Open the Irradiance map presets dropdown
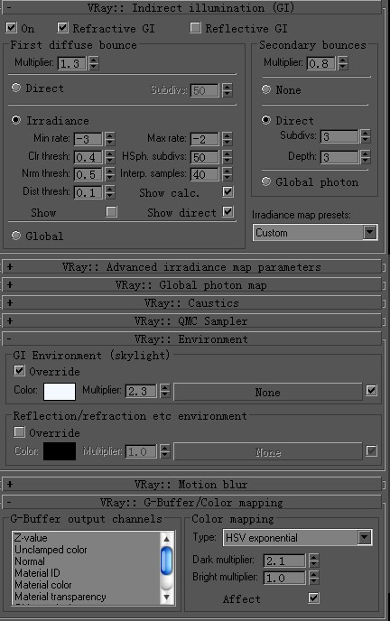The image size is (390, 621). point(315,233)
